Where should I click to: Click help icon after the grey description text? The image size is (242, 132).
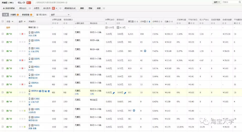point(66,3)
